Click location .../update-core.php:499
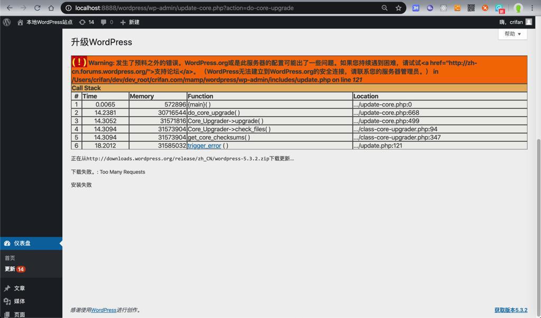 (x=440, y=121)
